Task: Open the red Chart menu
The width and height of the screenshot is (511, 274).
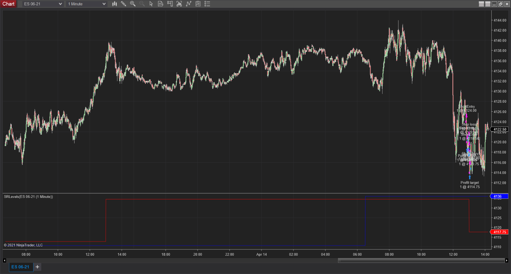Action: [8, 4]
